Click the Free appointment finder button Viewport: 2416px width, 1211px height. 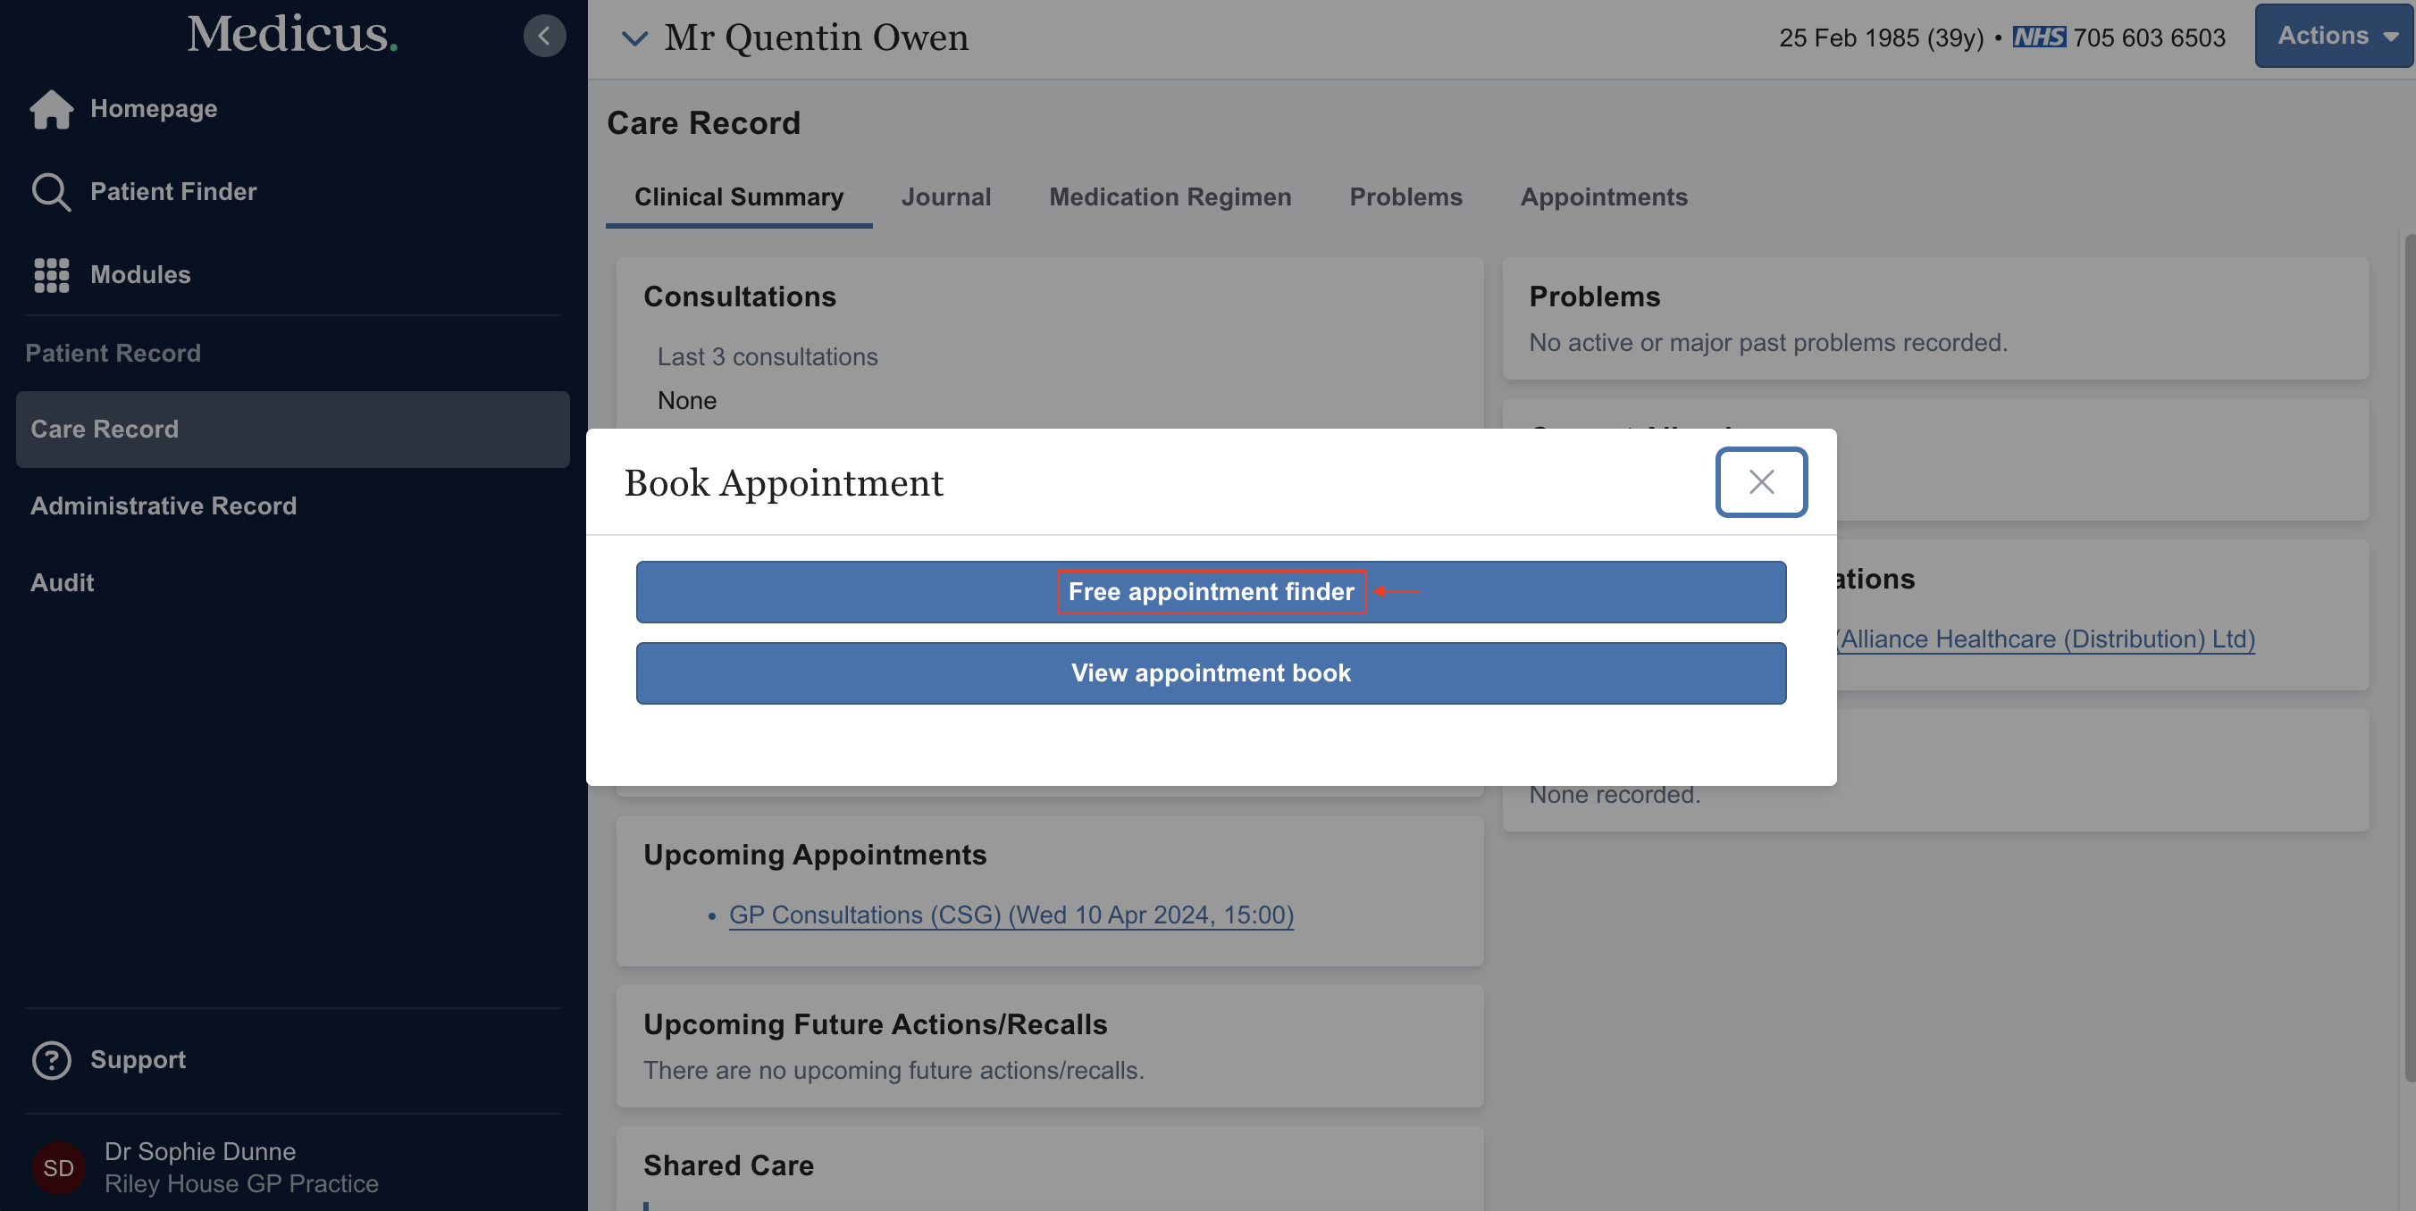1210,591
